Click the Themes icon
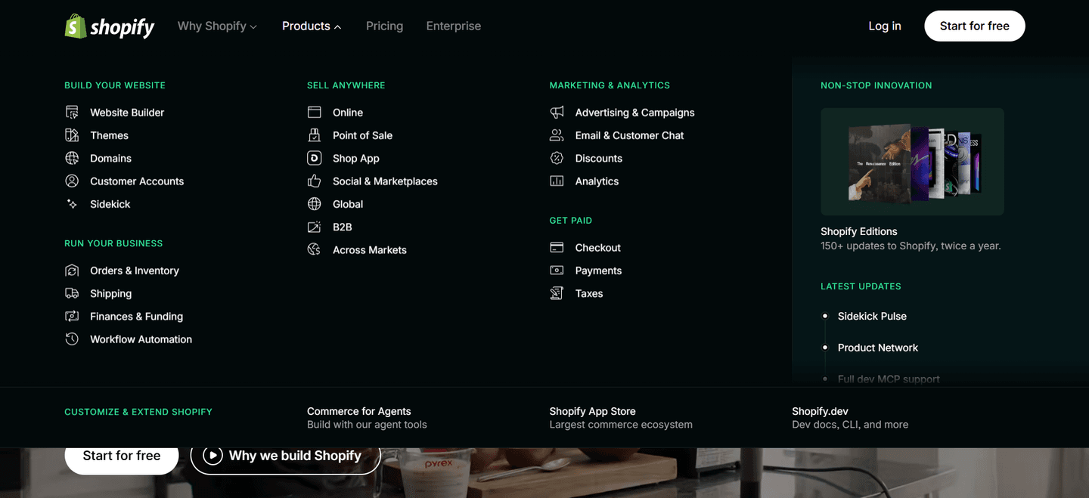The height and width of the screenshot is (498, 1089). click(x=72, y=135)
